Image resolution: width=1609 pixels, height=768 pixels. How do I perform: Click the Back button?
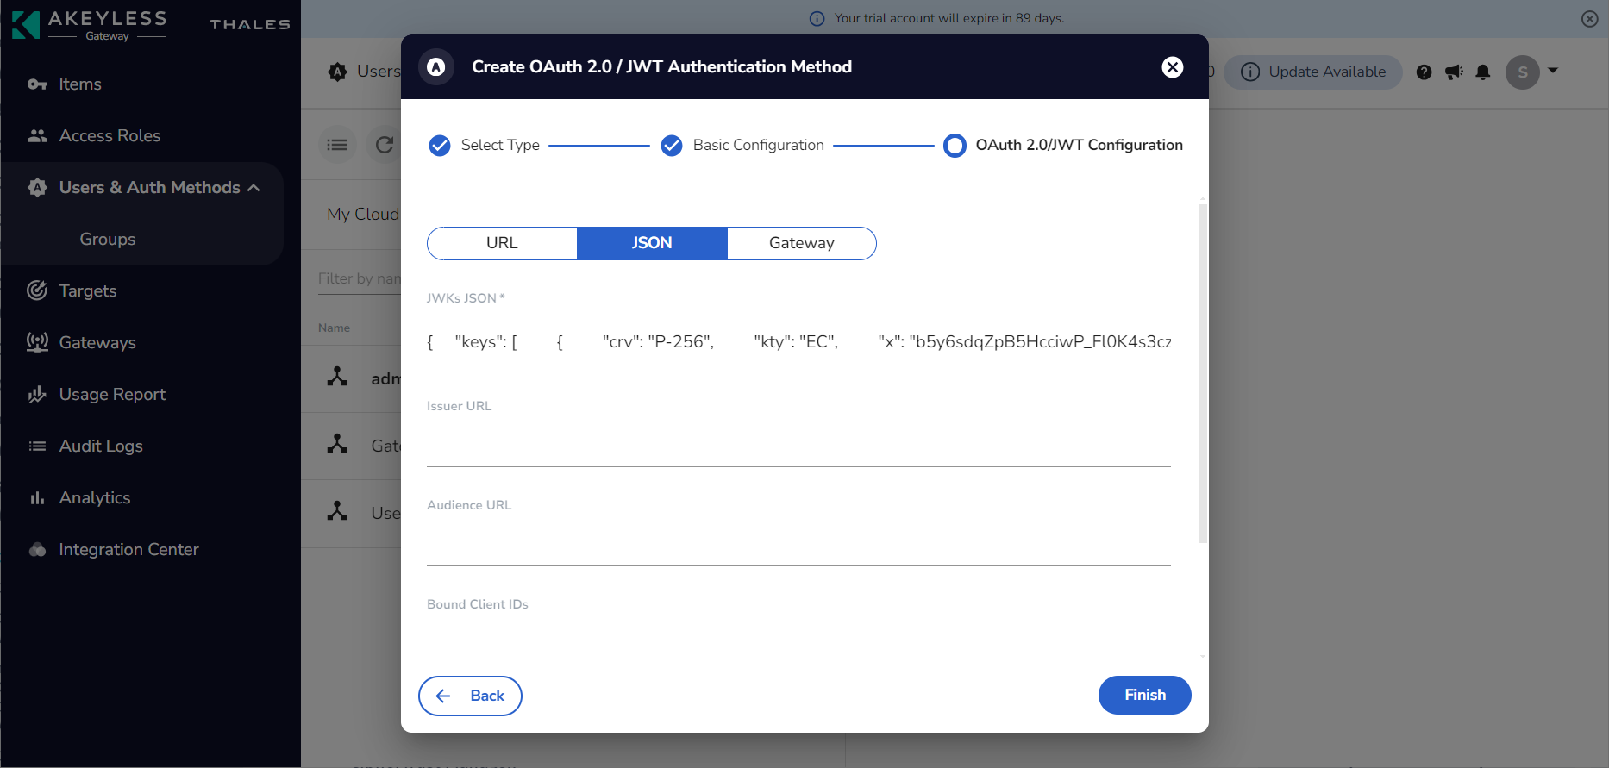click(x=470, y=696)
